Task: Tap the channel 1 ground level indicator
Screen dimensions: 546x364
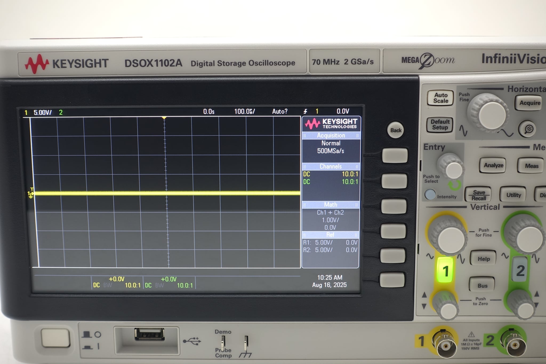Action: pyautogui.click(x=30, y=194)
